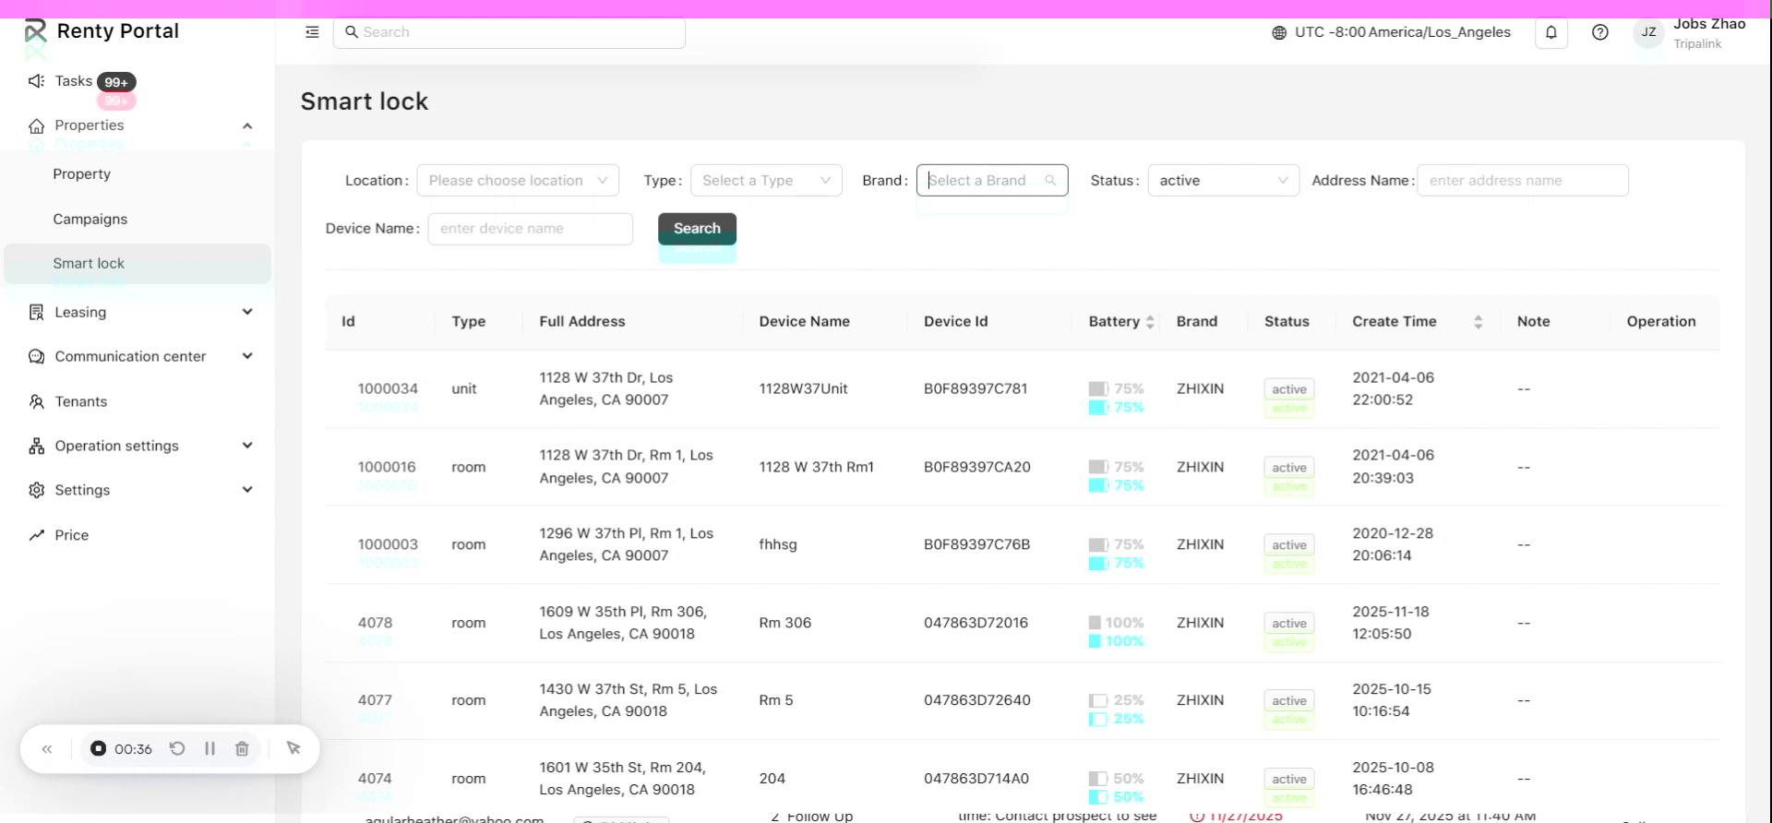Click the Search button
1772x823 pixels.
pyautogui.click(x=697, y=229)
